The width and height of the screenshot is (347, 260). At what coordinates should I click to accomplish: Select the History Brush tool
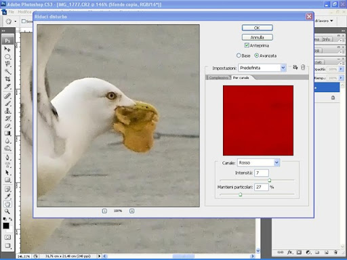point(7,118)
